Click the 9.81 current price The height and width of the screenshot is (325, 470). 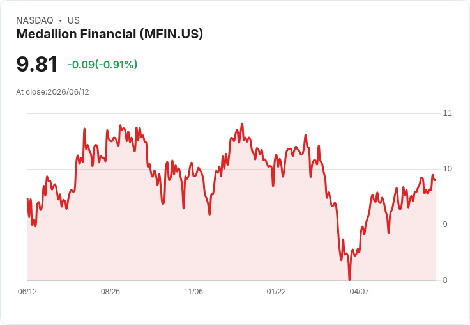[36, 64]
